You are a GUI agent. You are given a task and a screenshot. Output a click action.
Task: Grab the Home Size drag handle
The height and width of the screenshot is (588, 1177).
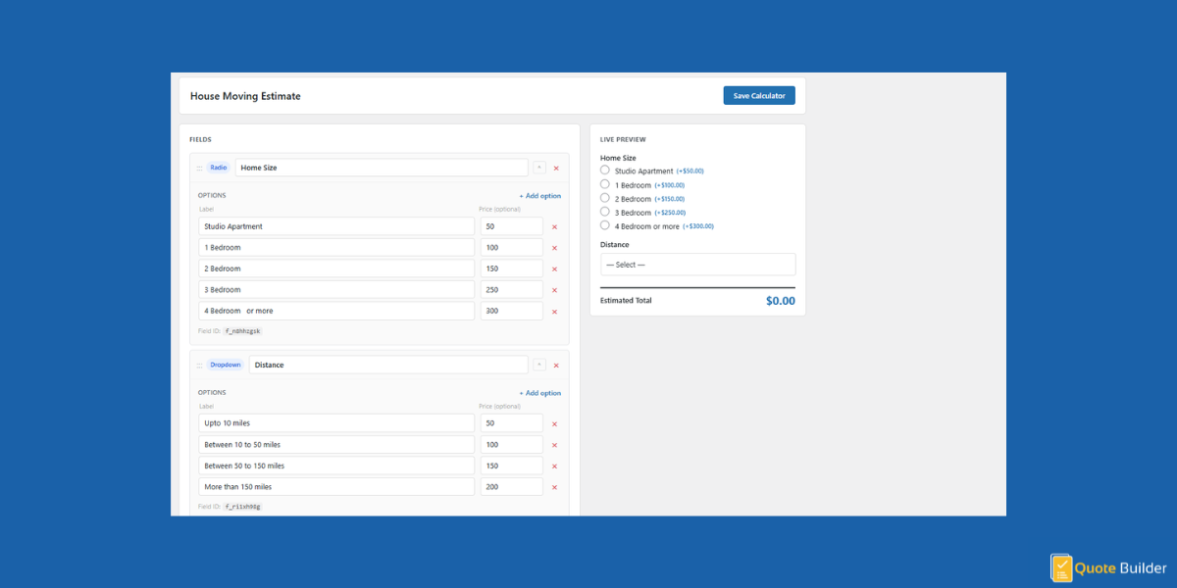(199, 168)
